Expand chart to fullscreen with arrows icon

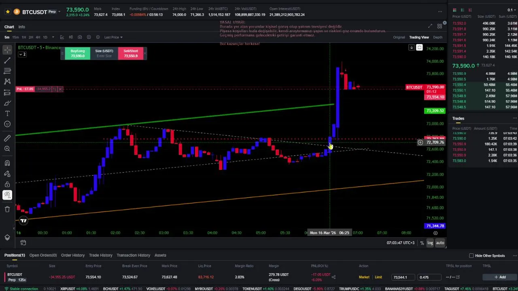point(430,26)
